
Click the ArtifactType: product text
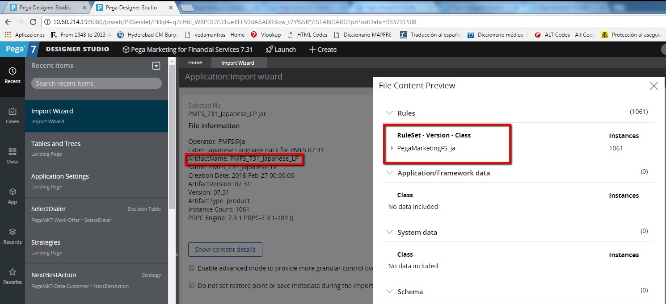219,201
